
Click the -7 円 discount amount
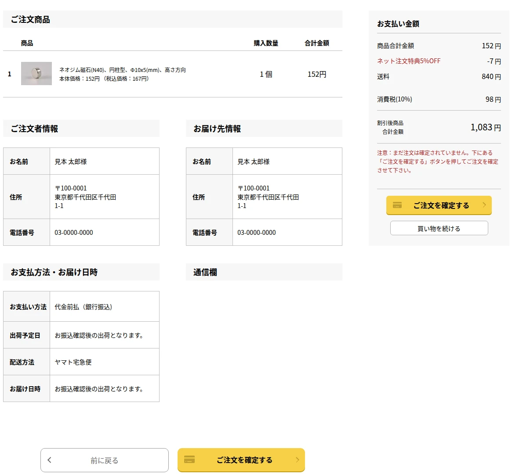pyautogui.click(x=494, y=61)
